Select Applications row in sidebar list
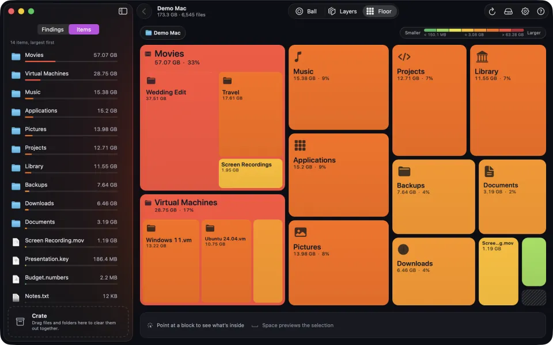The height and width of the screenshot is (345, 553). pos(64,112)
